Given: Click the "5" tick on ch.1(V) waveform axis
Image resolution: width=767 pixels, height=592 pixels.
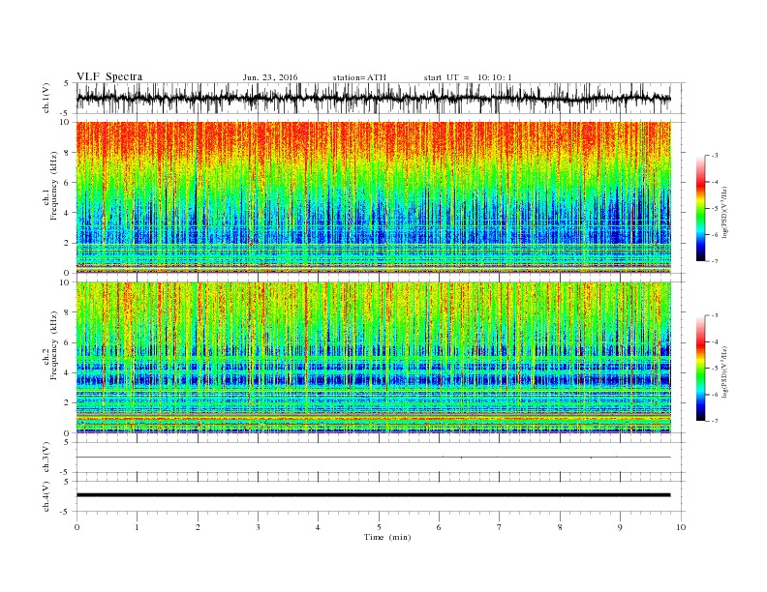Looking at the screenshot, I should [x=67, y=83].
